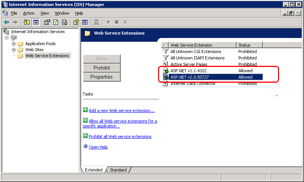Collapse the local computer tree node
Viewport: 304px width, 182px height.
pos(7,38)
